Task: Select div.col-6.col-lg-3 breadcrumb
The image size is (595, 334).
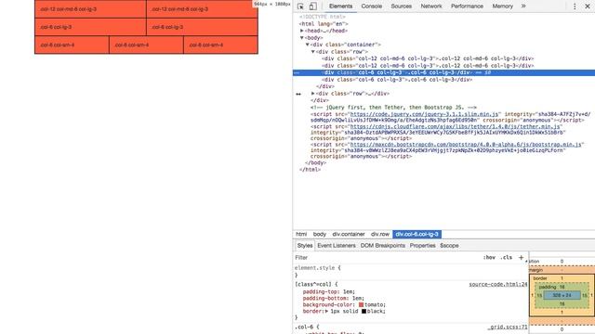Action: coord(416,234)
